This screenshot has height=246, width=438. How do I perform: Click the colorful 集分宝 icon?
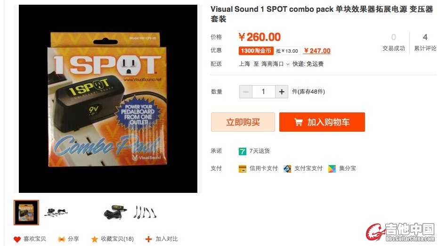click(x=332, y=169)
